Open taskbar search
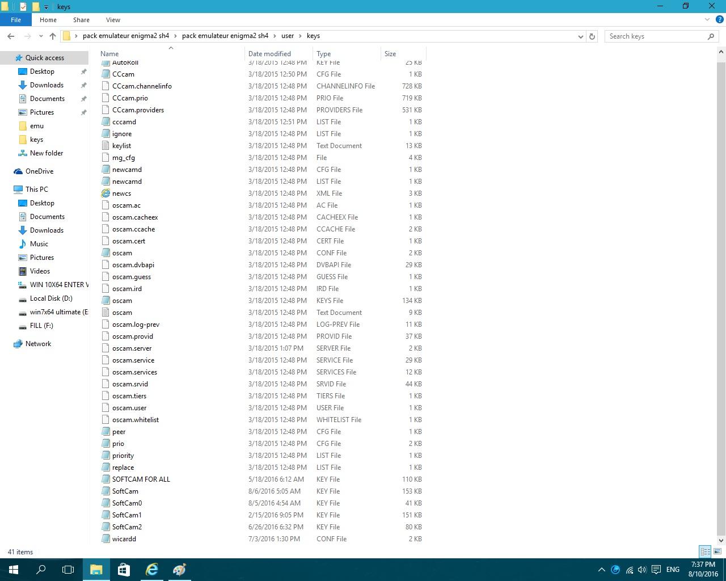The image size is (726, 581). 41,570
